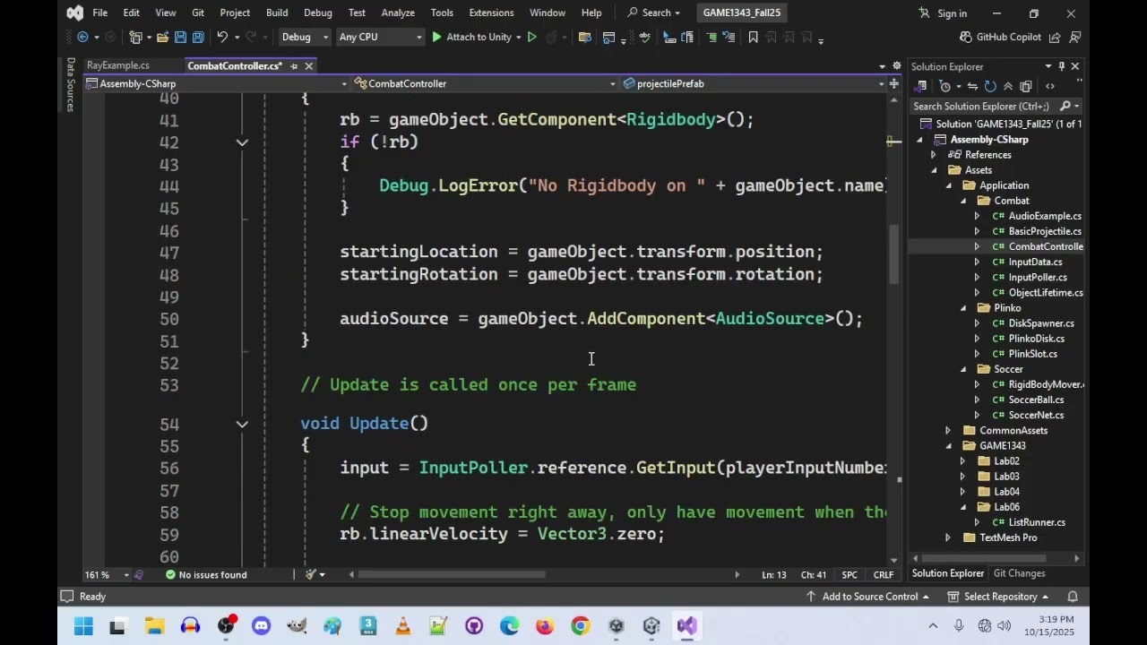Open ListRunner.cs under Lab06

(x=1037, y=522)
